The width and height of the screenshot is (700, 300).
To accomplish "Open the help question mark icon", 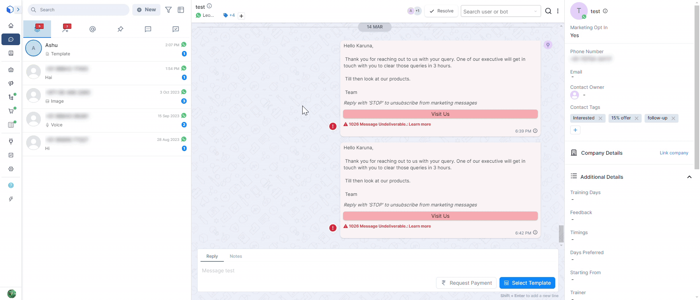I will (11, 185).
